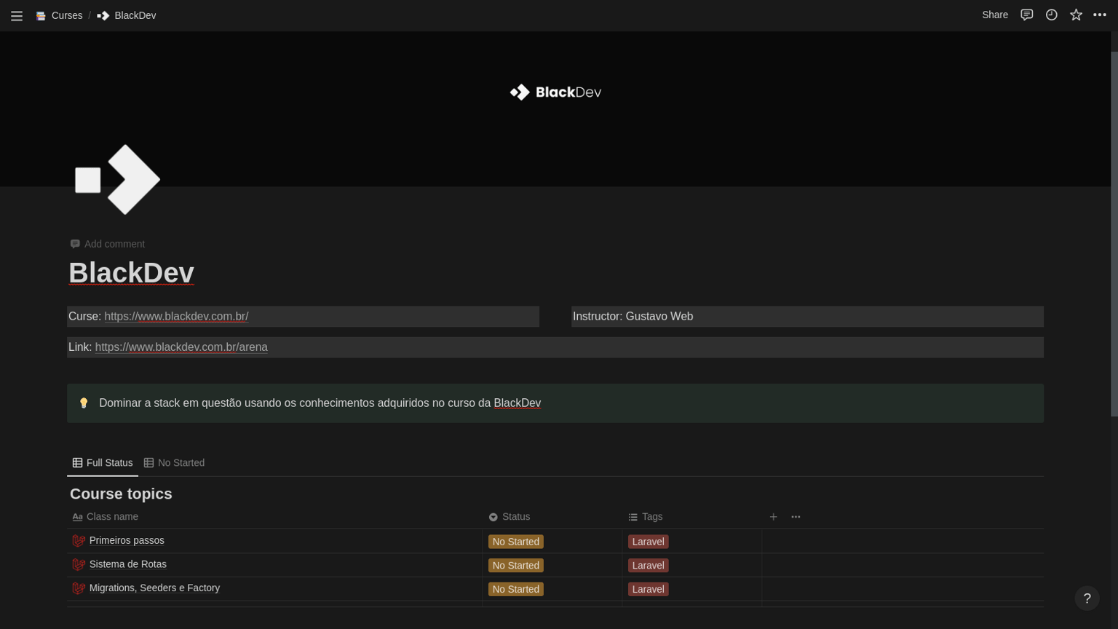Screen dimensions: 1118x629
Task: Change status of Primeiros passos row
Action: pyautogui.click(x=516, y=542)
